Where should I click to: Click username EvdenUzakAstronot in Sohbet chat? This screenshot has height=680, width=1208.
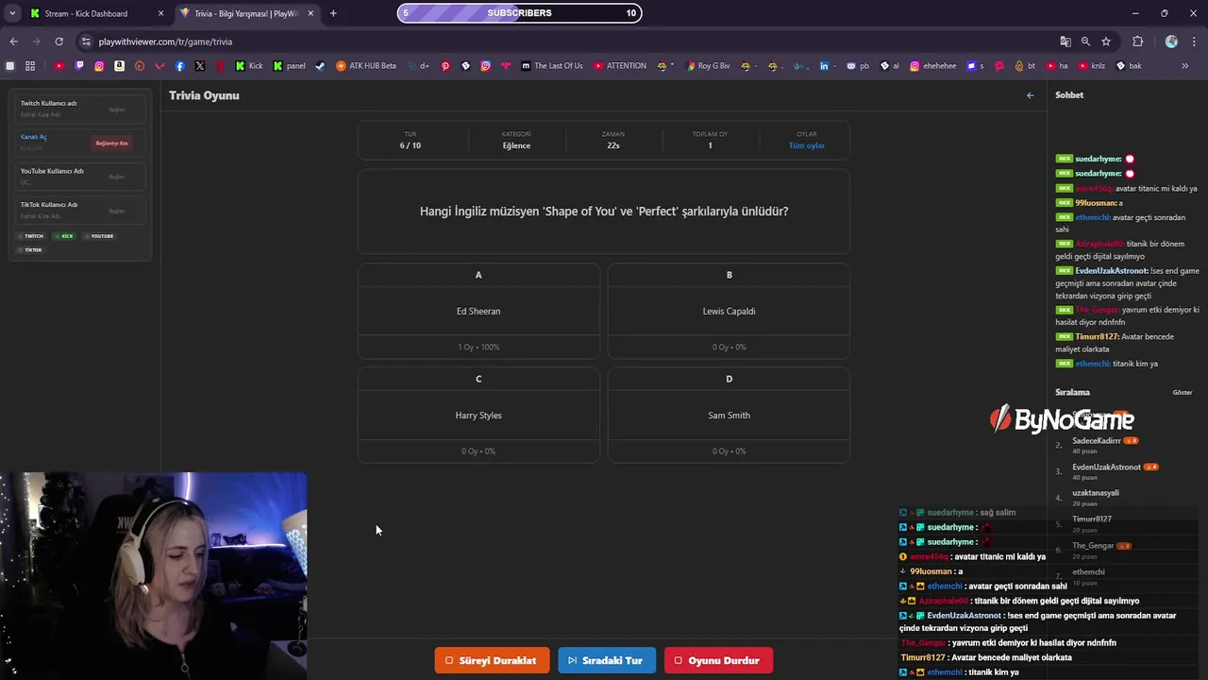click(x=1112, y=271)
